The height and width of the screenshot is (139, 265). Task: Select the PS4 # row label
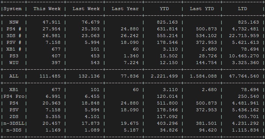[14, 29]
